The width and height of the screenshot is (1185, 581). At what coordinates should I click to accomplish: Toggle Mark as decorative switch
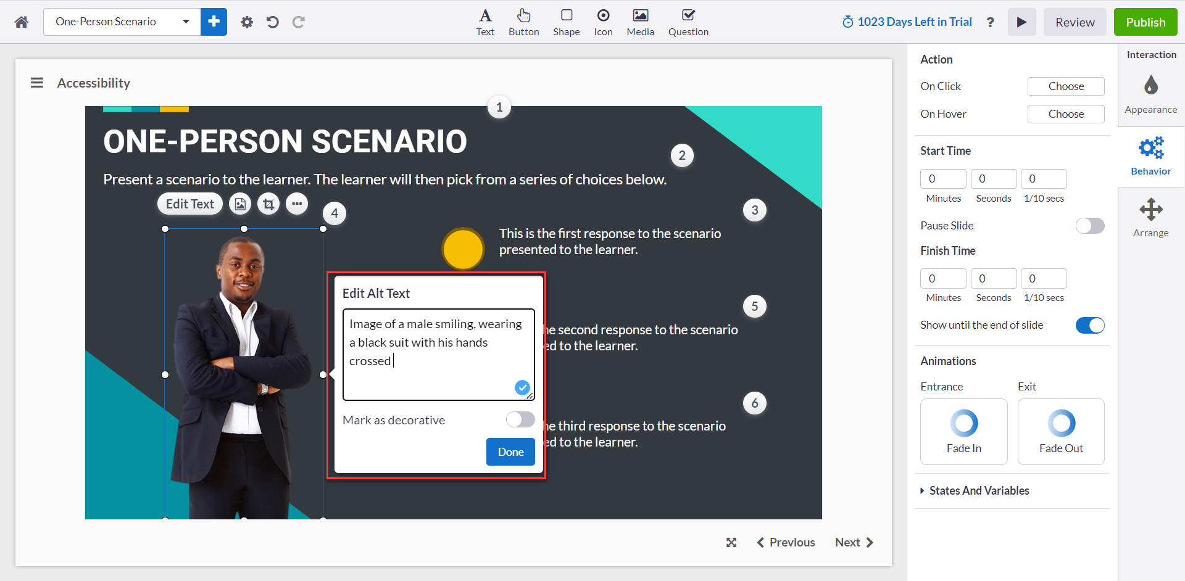(520, 419)
